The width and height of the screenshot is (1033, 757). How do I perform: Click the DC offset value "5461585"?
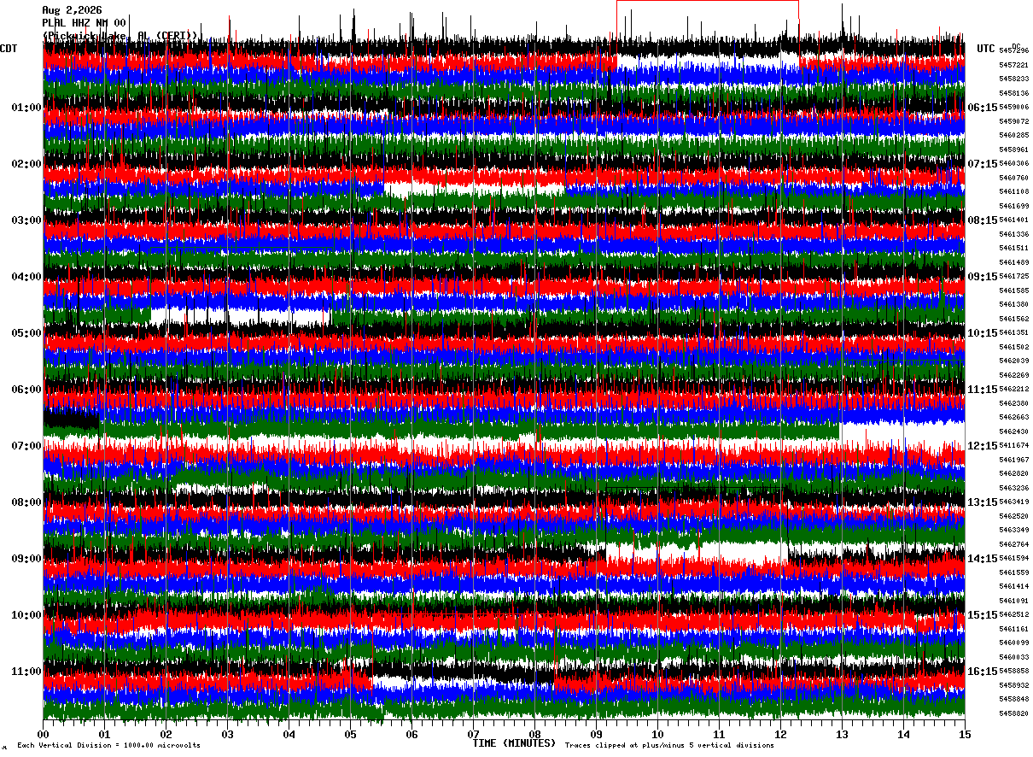1013,290
